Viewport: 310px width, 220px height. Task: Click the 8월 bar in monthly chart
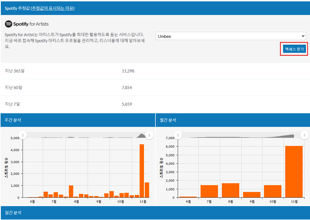click(x=231, y=190)
